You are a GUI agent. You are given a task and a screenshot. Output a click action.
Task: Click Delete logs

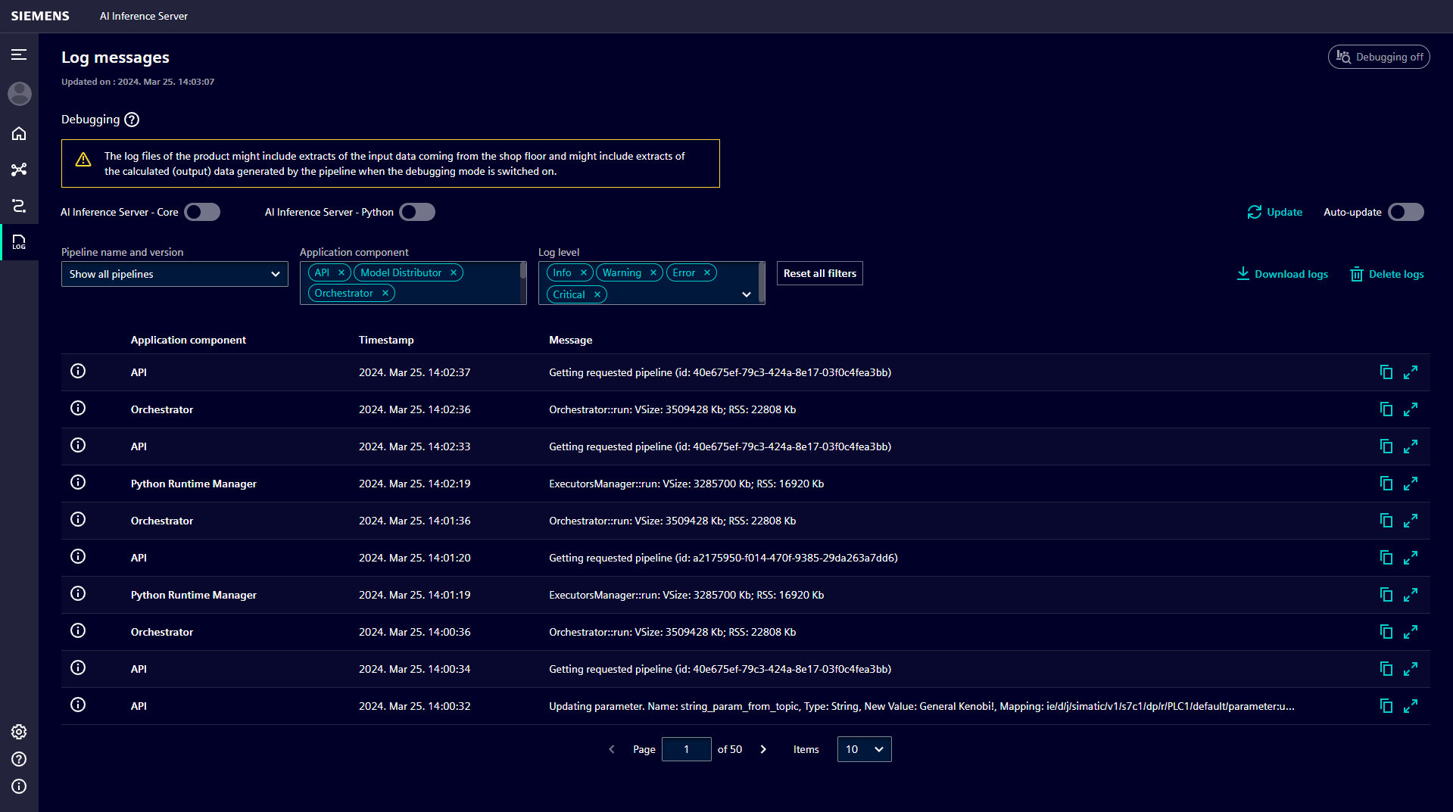pos(1386,274)
